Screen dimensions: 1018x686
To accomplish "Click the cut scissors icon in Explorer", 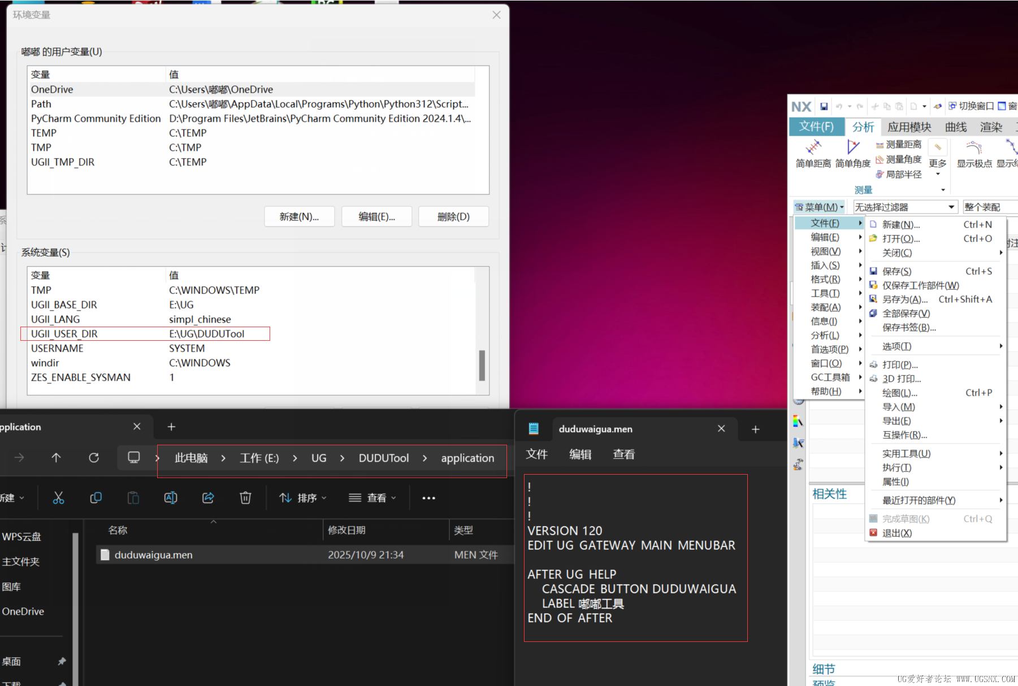I will tap(58, 498).
